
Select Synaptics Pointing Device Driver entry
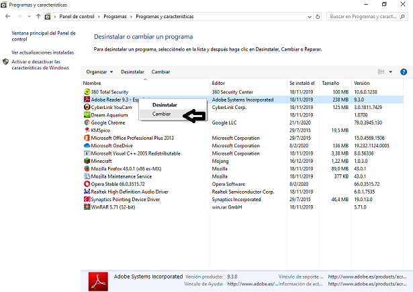pos(126,199)
